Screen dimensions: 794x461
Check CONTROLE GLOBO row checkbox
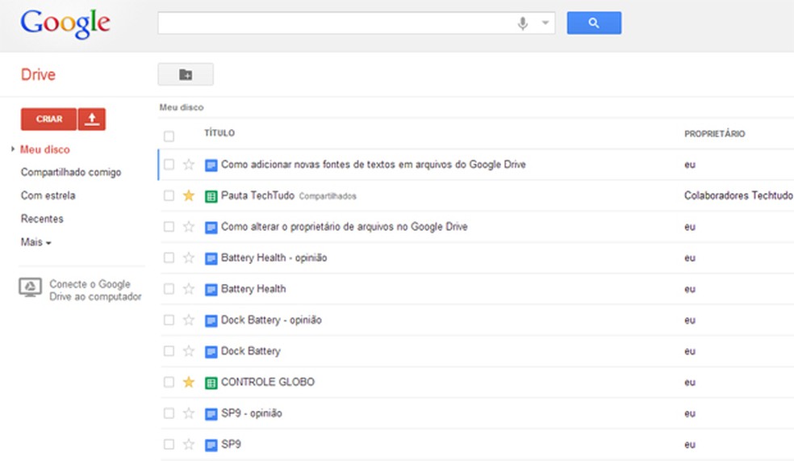pyautogui.click(x=169, y=382)
